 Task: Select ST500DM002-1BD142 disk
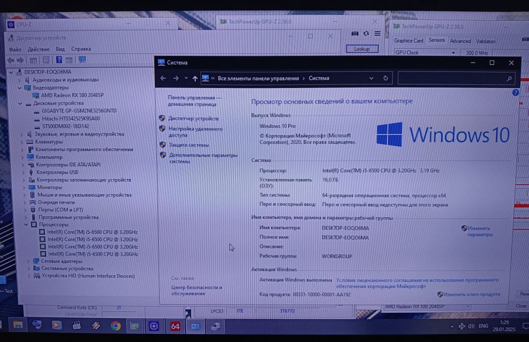(66, 127)
